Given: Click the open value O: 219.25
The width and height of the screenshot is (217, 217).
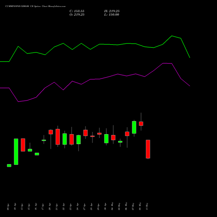Looking at the screenshot, I should pos(77,15).
